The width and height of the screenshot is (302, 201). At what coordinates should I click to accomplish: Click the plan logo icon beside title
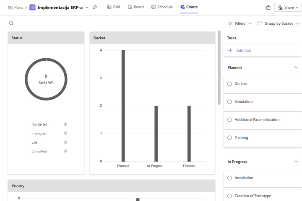coord(32,8)
